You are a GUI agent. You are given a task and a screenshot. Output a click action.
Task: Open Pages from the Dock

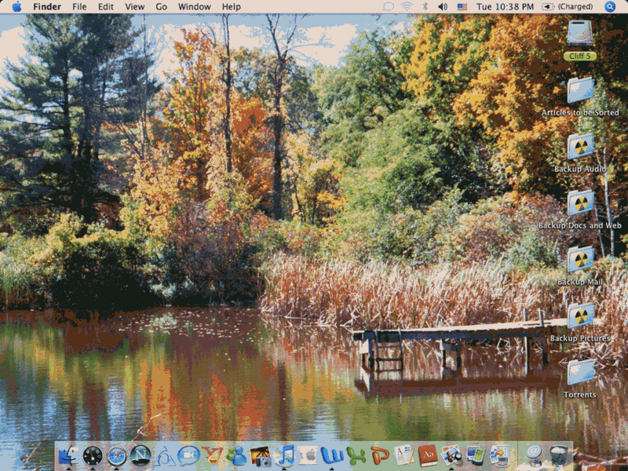(403, 455)
